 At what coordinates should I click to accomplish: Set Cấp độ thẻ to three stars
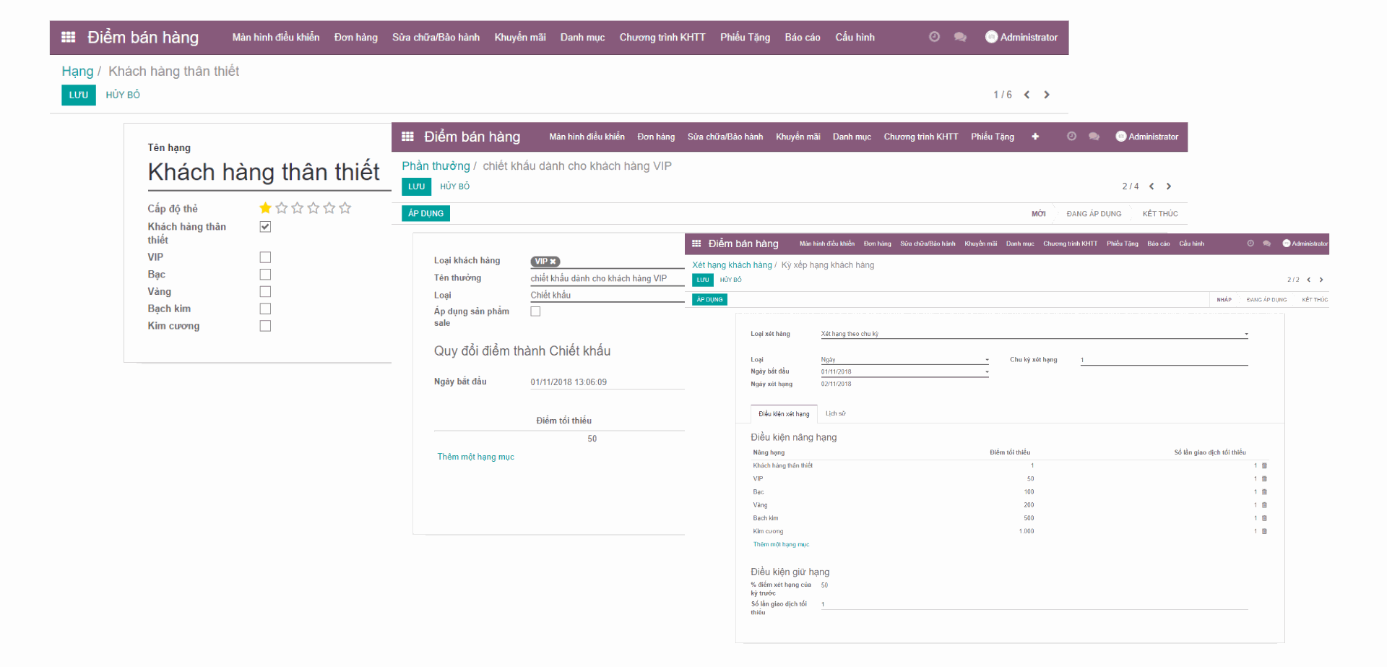click(x=297, y=207)
